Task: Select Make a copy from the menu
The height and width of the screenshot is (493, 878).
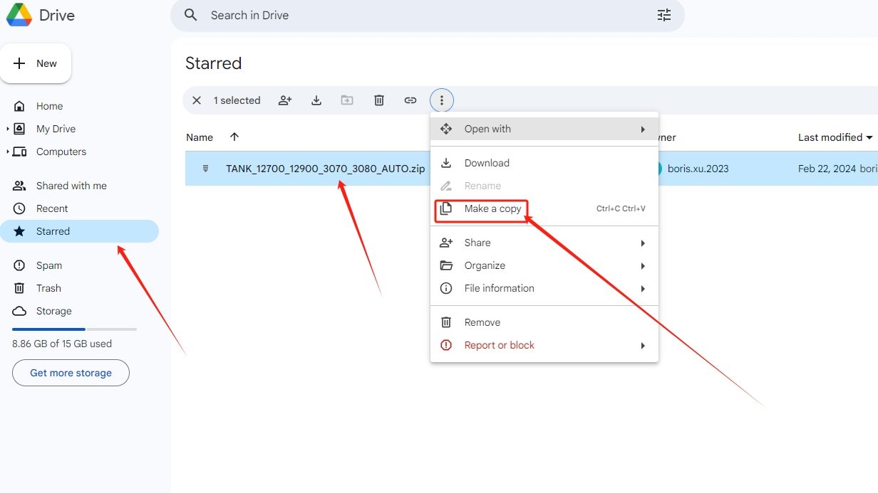Action: [492, 208]
